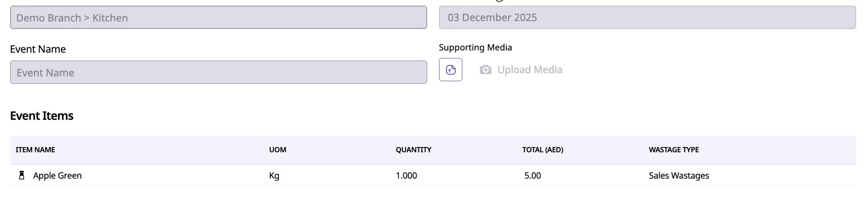Sort by the Item Name column header
The height and width of the screenshot is (201, 864).
point(35,150)
